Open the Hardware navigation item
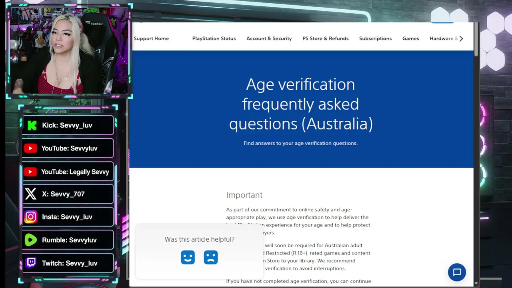The image size is (512, 288). (x=443, y=38)
